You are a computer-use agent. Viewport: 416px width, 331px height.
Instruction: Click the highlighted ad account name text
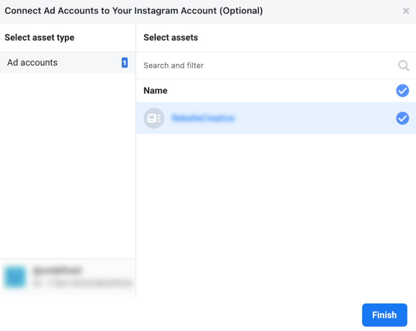tap(204, 118)
